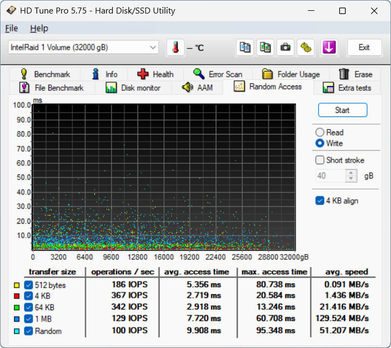This screenshot has height=348, width=391.
Task: Click the '129.524 MB/s' average speed
Action: 342,318
